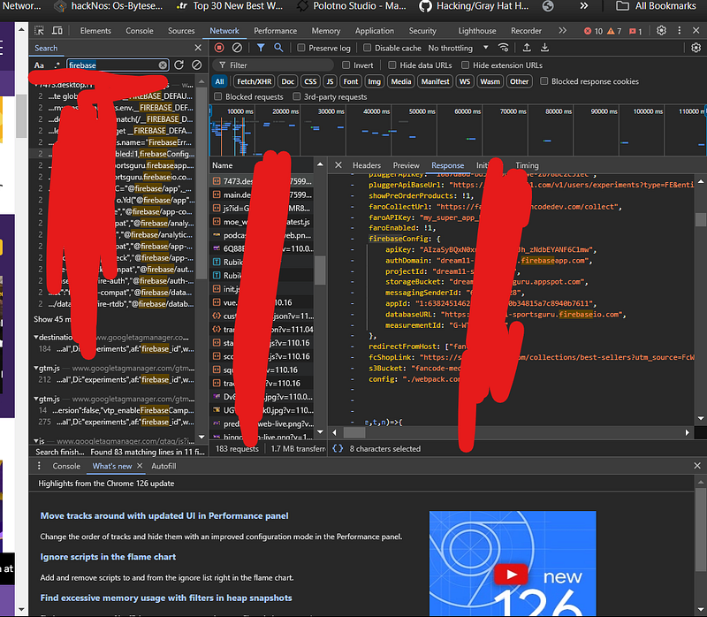Collapse the destination search result group
707x617 pixels.
(x=35, y=338)
